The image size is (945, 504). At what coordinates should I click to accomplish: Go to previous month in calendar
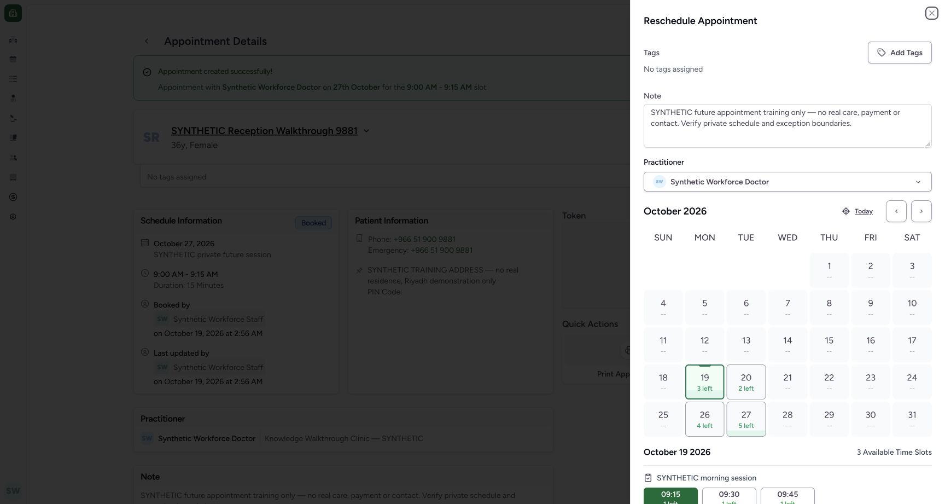point(896,211)
